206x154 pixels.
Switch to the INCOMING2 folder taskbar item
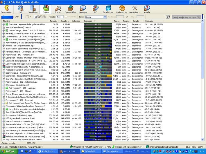click(x=90, y=151)
